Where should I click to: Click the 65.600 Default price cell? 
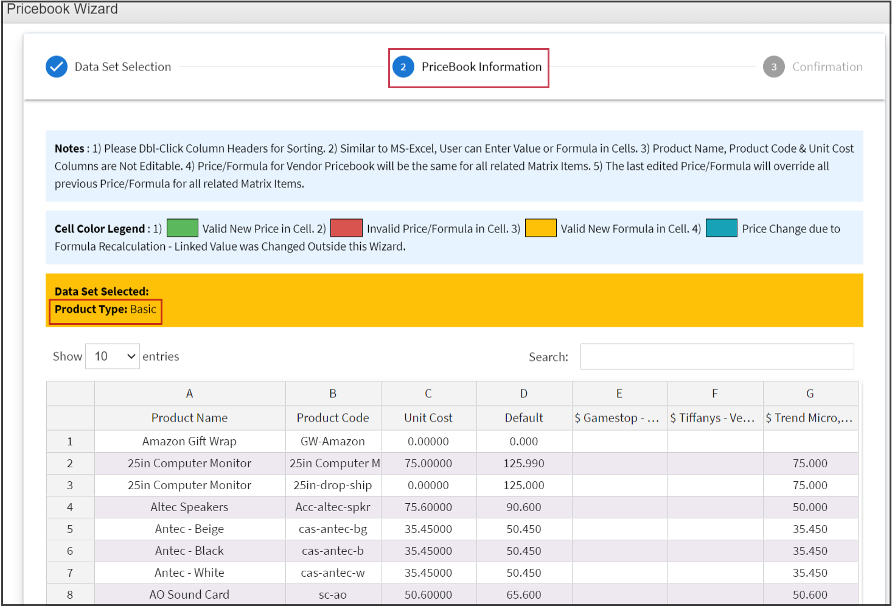524,594
